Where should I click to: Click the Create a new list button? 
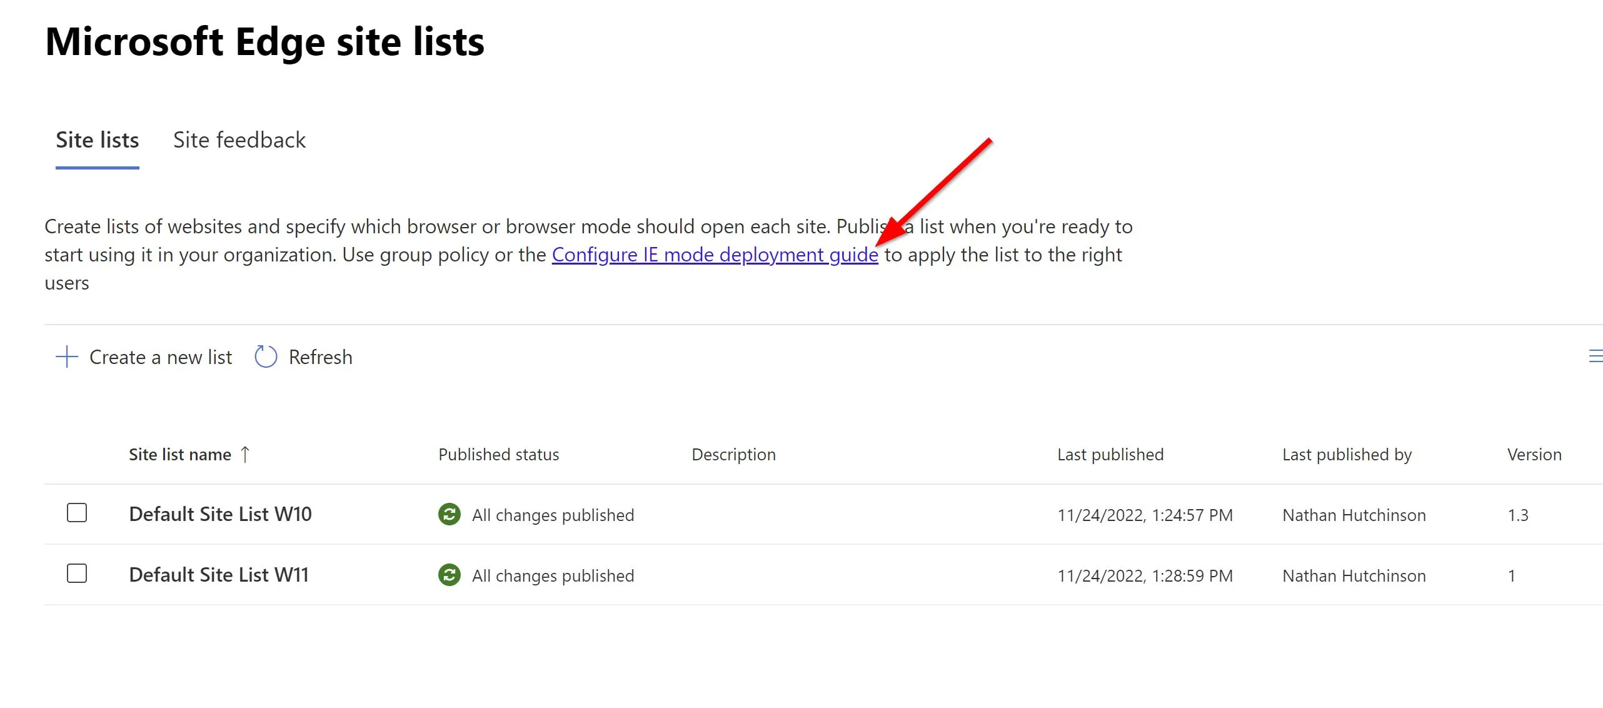pyautogui.click(x=144, y=357)
